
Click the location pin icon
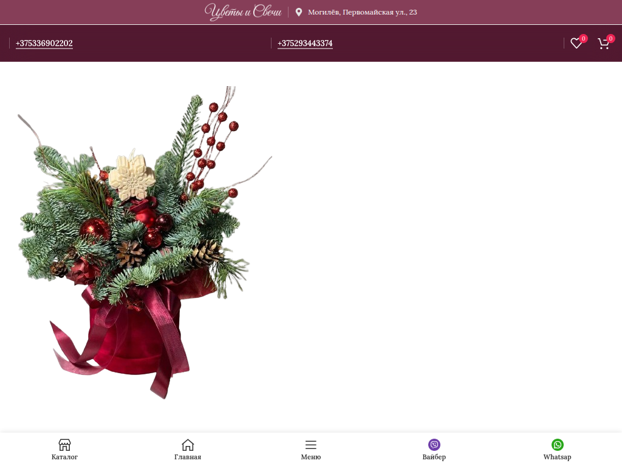pyautogui.click(x=298, y=12)
